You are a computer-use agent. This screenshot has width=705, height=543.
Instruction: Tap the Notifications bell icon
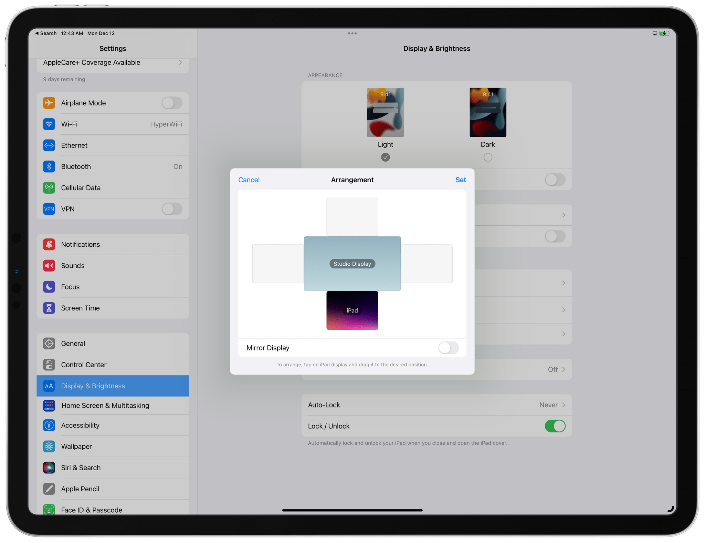[49, 244]
